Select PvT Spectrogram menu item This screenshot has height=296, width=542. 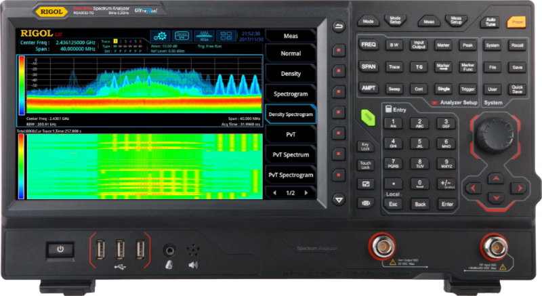(291, 175)
